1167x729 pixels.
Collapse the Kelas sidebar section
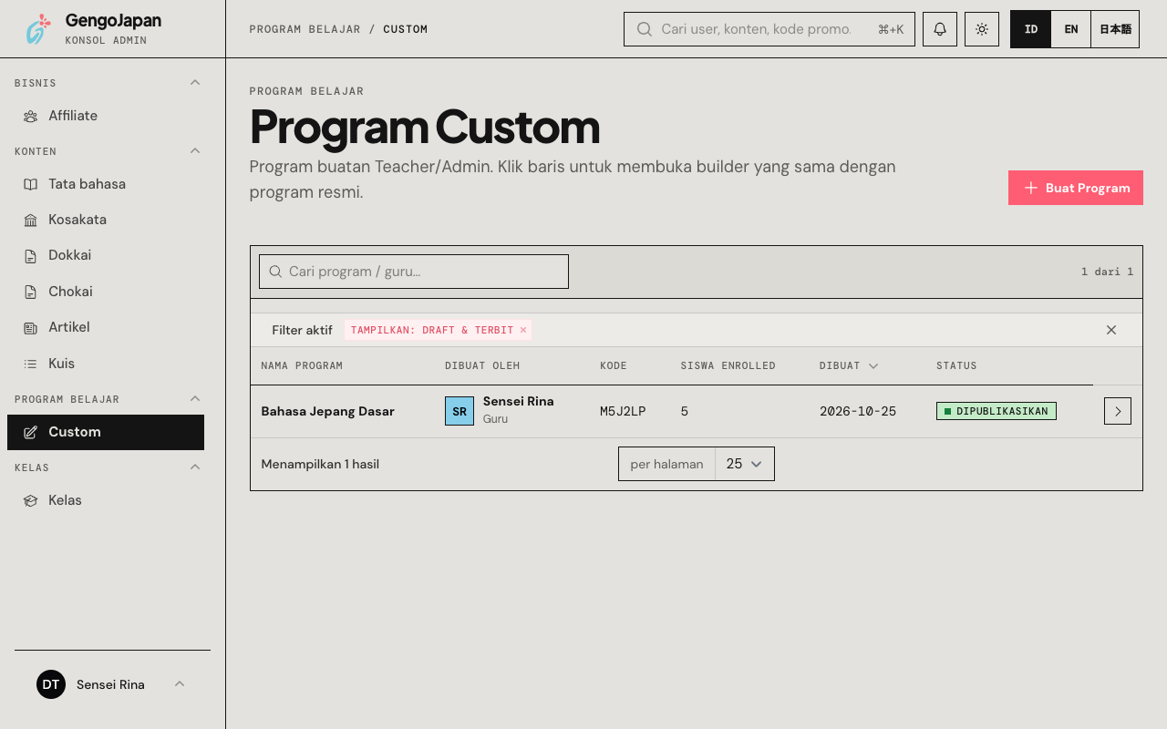(x=195, y=467)
